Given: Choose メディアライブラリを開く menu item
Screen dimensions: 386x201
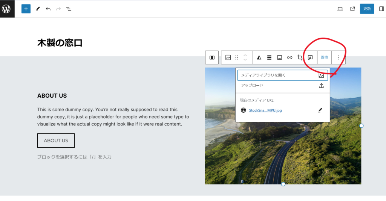Looking at the screenshot, I should point(282,75).
